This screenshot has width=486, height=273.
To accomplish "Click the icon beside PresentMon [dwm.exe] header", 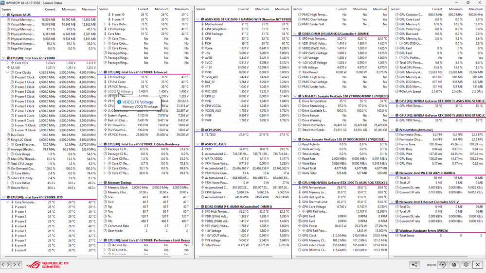I will (397, 130).
